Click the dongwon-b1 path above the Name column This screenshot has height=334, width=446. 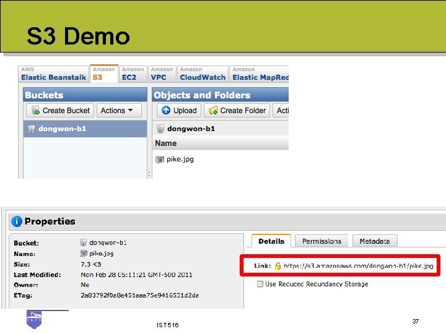point(191,129)
